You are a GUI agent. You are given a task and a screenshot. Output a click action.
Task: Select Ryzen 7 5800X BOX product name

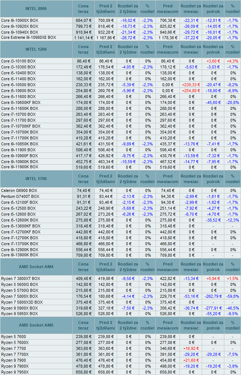pos(19,296)
